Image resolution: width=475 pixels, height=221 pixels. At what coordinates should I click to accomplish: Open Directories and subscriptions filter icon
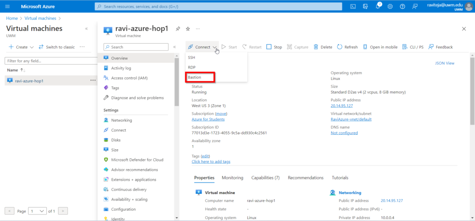click(x=366, y=6)
